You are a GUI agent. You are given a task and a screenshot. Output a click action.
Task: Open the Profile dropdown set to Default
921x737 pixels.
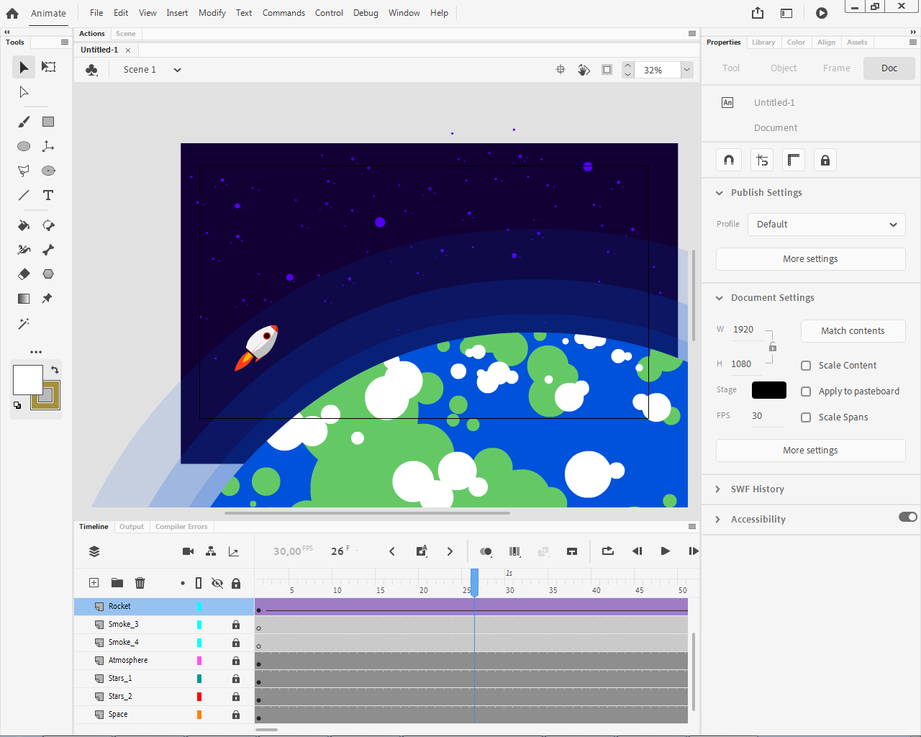826,225
